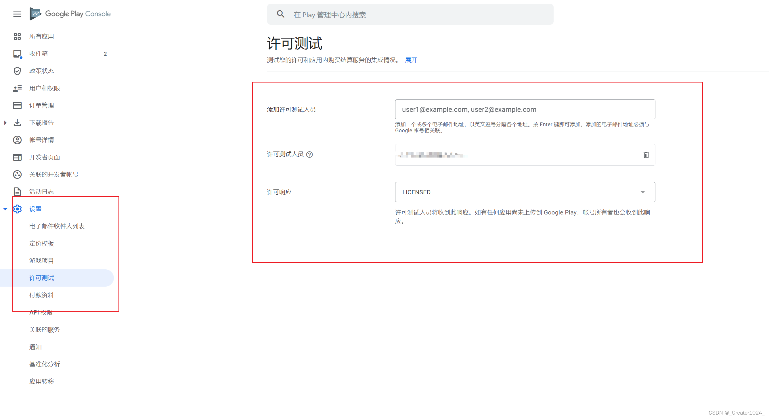Click the add license testers email field
Screen dimensions: 769x418
[x=525, y=110]
